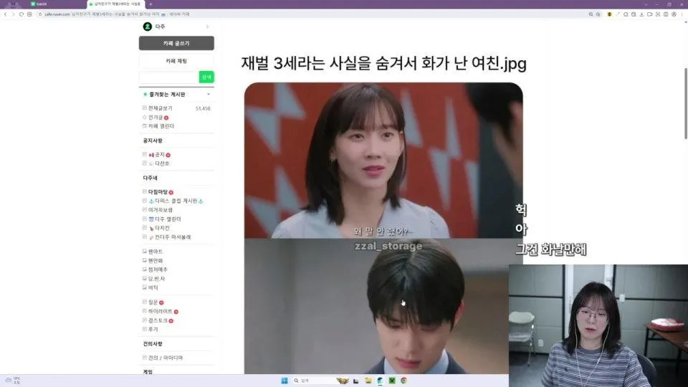Open File Explorer folder from taskbar
This screenshot has width=688, height=387.
tap(368, 381)
